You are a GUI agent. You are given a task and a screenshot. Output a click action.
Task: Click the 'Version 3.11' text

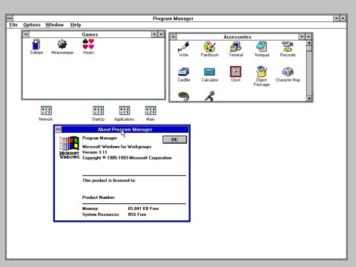[94, 152]
